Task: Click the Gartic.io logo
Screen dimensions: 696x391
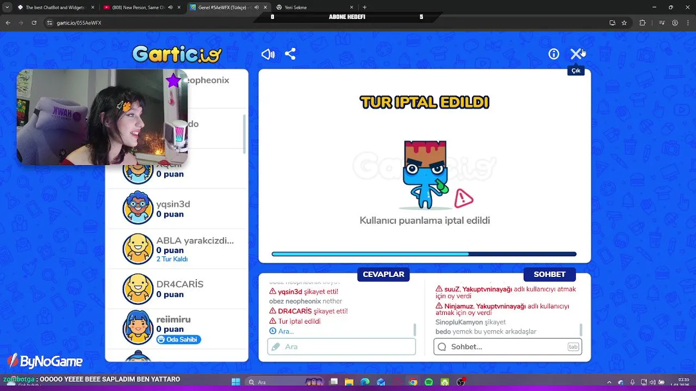Action: (177, 54)
